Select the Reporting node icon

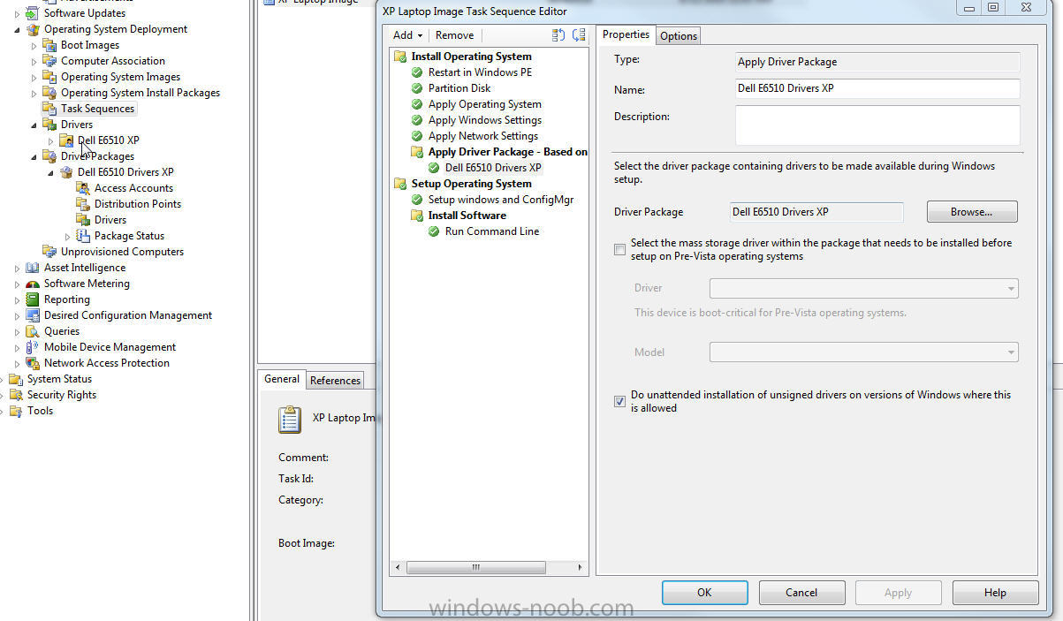(x=33, y=299)
